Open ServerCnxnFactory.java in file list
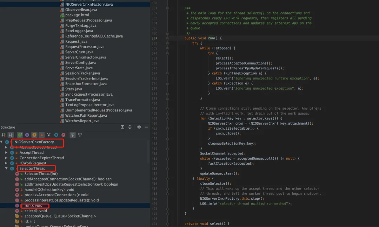Viewport: 379px width, 227px height. [x=85, y=57]
